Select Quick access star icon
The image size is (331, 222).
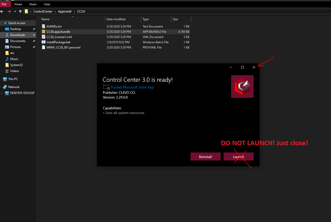pyautogui.click(x=6, y=23)
